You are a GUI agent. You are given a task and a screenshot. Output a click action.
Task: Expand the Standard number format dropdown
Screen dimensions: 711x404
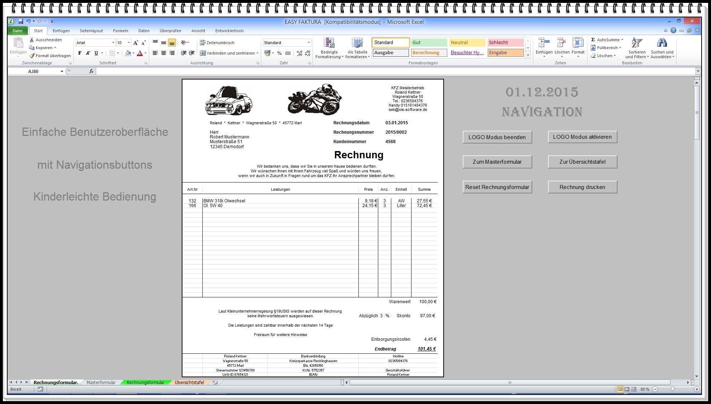309,43
